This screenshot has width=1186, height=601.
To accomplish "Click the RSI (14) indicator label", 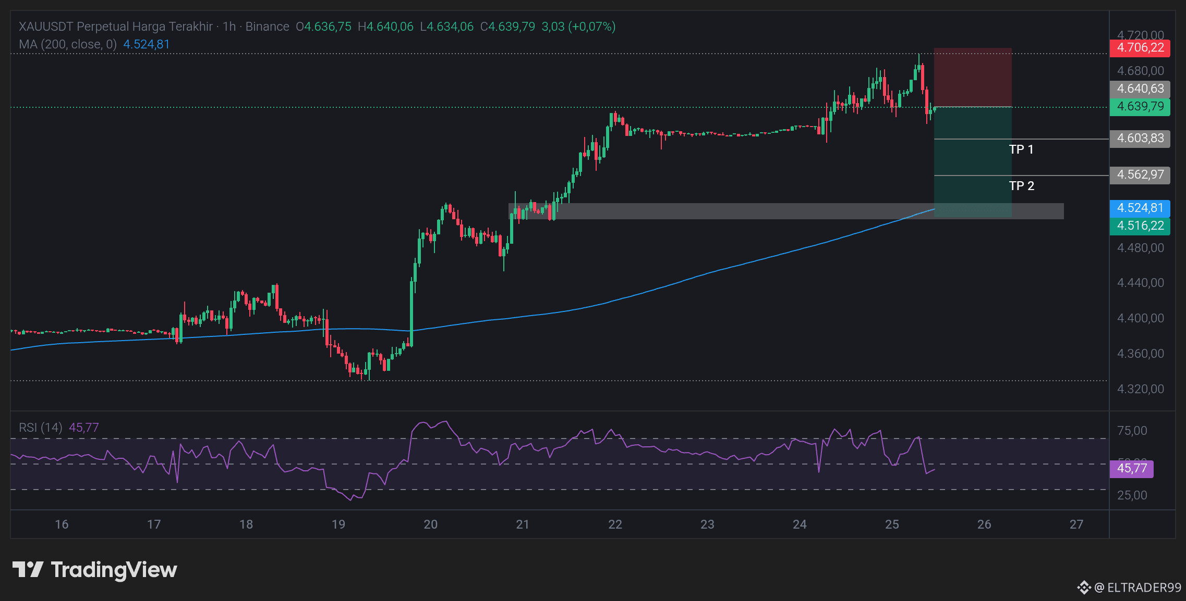I will [41, 428].
